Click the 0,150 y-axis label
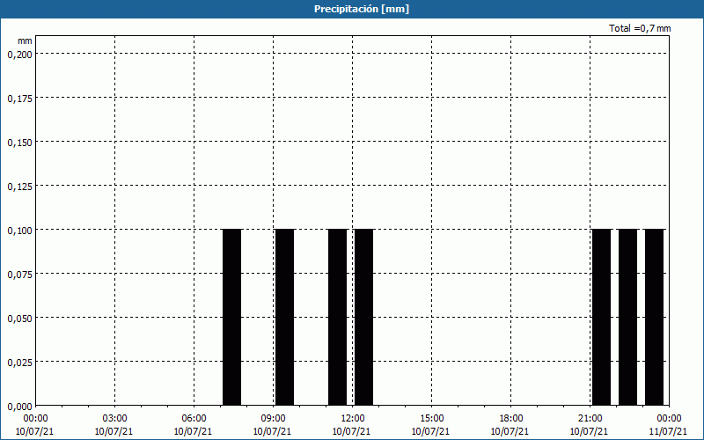 click(19, 143)
